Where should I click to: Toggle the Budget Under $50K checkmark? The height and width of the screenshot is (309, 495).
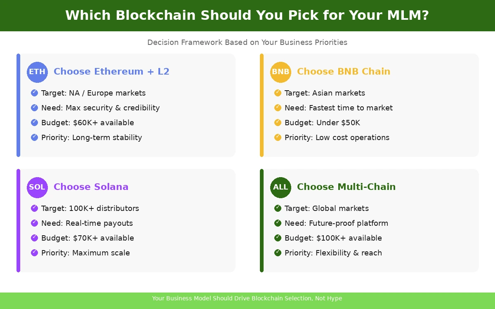pyautogui.click(x=278, y=123)
